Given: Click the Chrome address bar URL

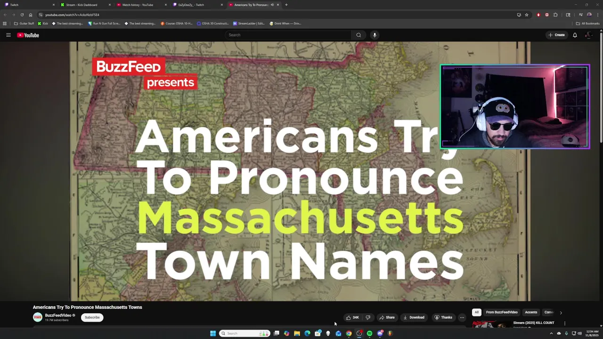Looking at the screenshot, I should (72, 15).
